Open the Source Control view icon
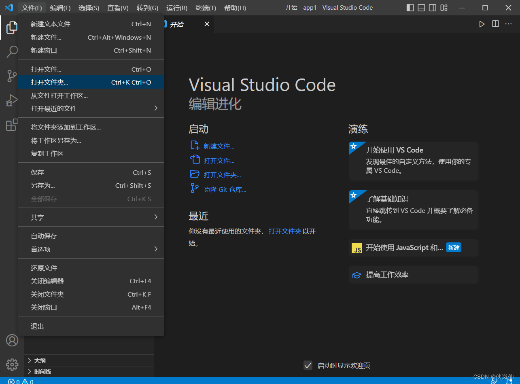 pyautogui.click(x=12, y=76)
